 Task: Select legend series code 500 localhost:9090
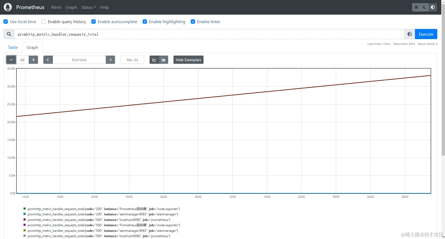pos(99,236)
